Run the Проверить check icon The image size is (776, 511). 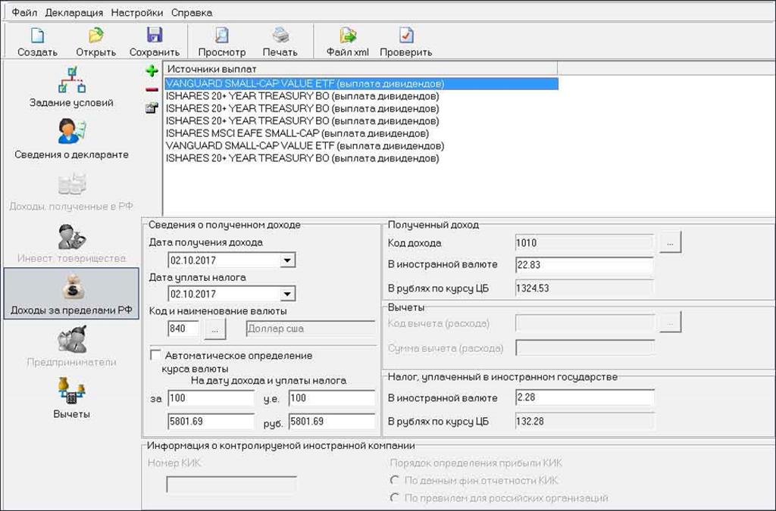406,36
